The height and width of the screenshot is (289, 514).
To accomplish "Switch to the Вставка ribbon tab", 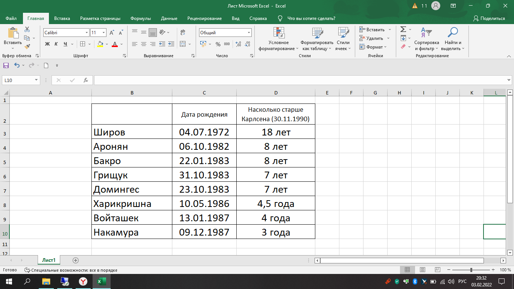I will 62,18.
